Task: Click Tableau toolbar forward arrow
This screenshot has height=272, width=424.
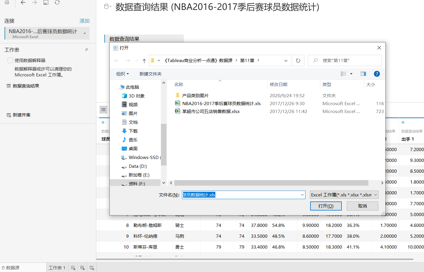Action: tap(35, 2)
